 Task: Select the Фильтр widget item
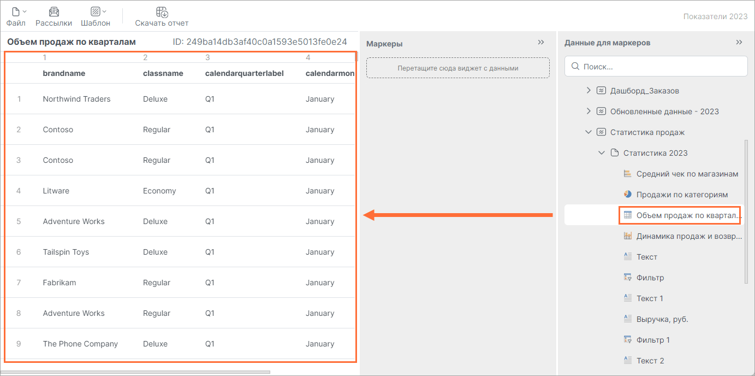pos(644,278)
